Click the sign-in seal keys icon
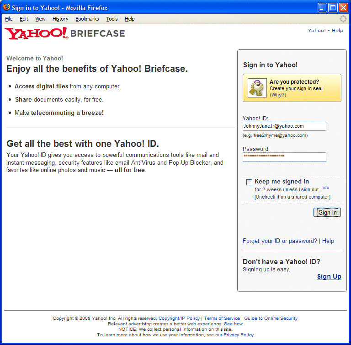This screenshot has height=345, width=351. [257, 88]
